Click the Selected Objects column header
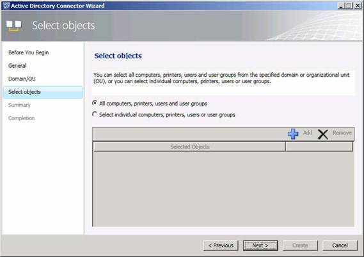Viewport: 364px width, 257px height. (189, 146)
